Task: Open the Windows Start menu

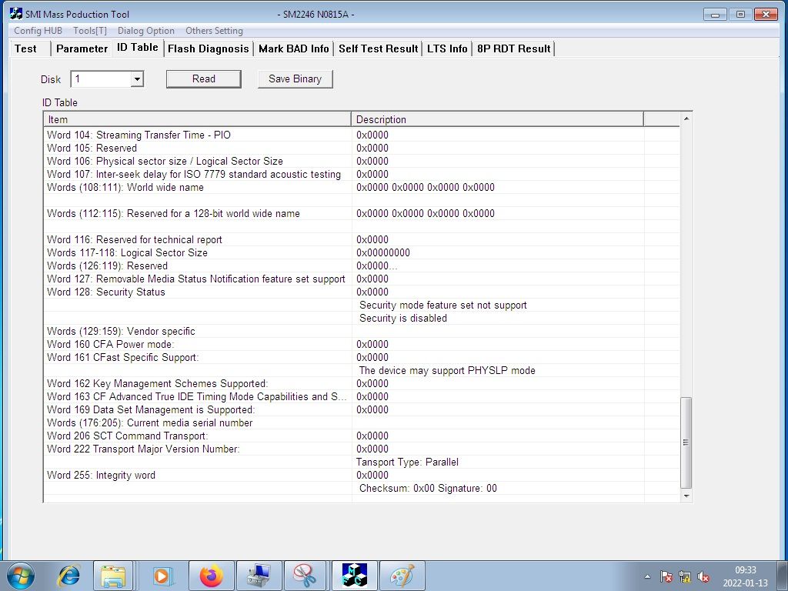Action: click(x=21, y=576)
